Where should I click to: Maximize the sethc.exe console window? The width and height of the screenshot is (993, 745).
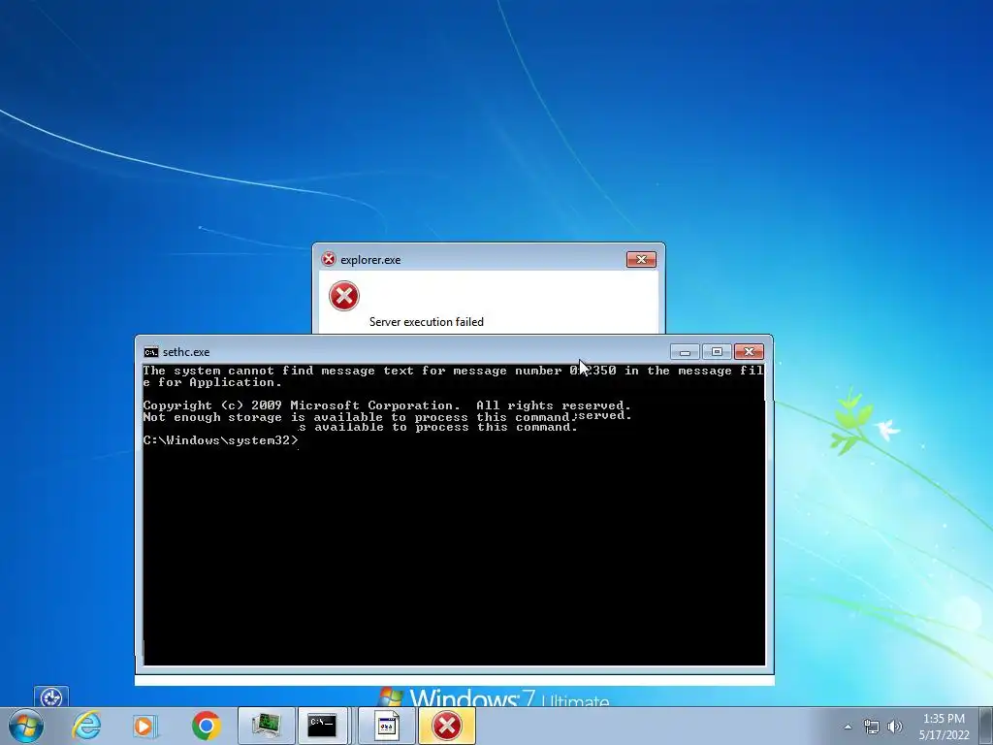click(717, 351)
